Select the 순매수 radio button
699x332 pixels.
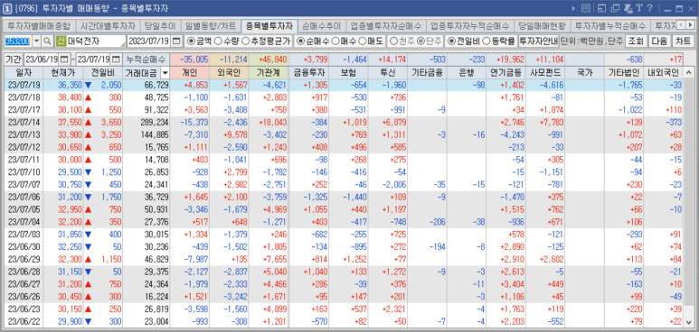click(301, 41)
